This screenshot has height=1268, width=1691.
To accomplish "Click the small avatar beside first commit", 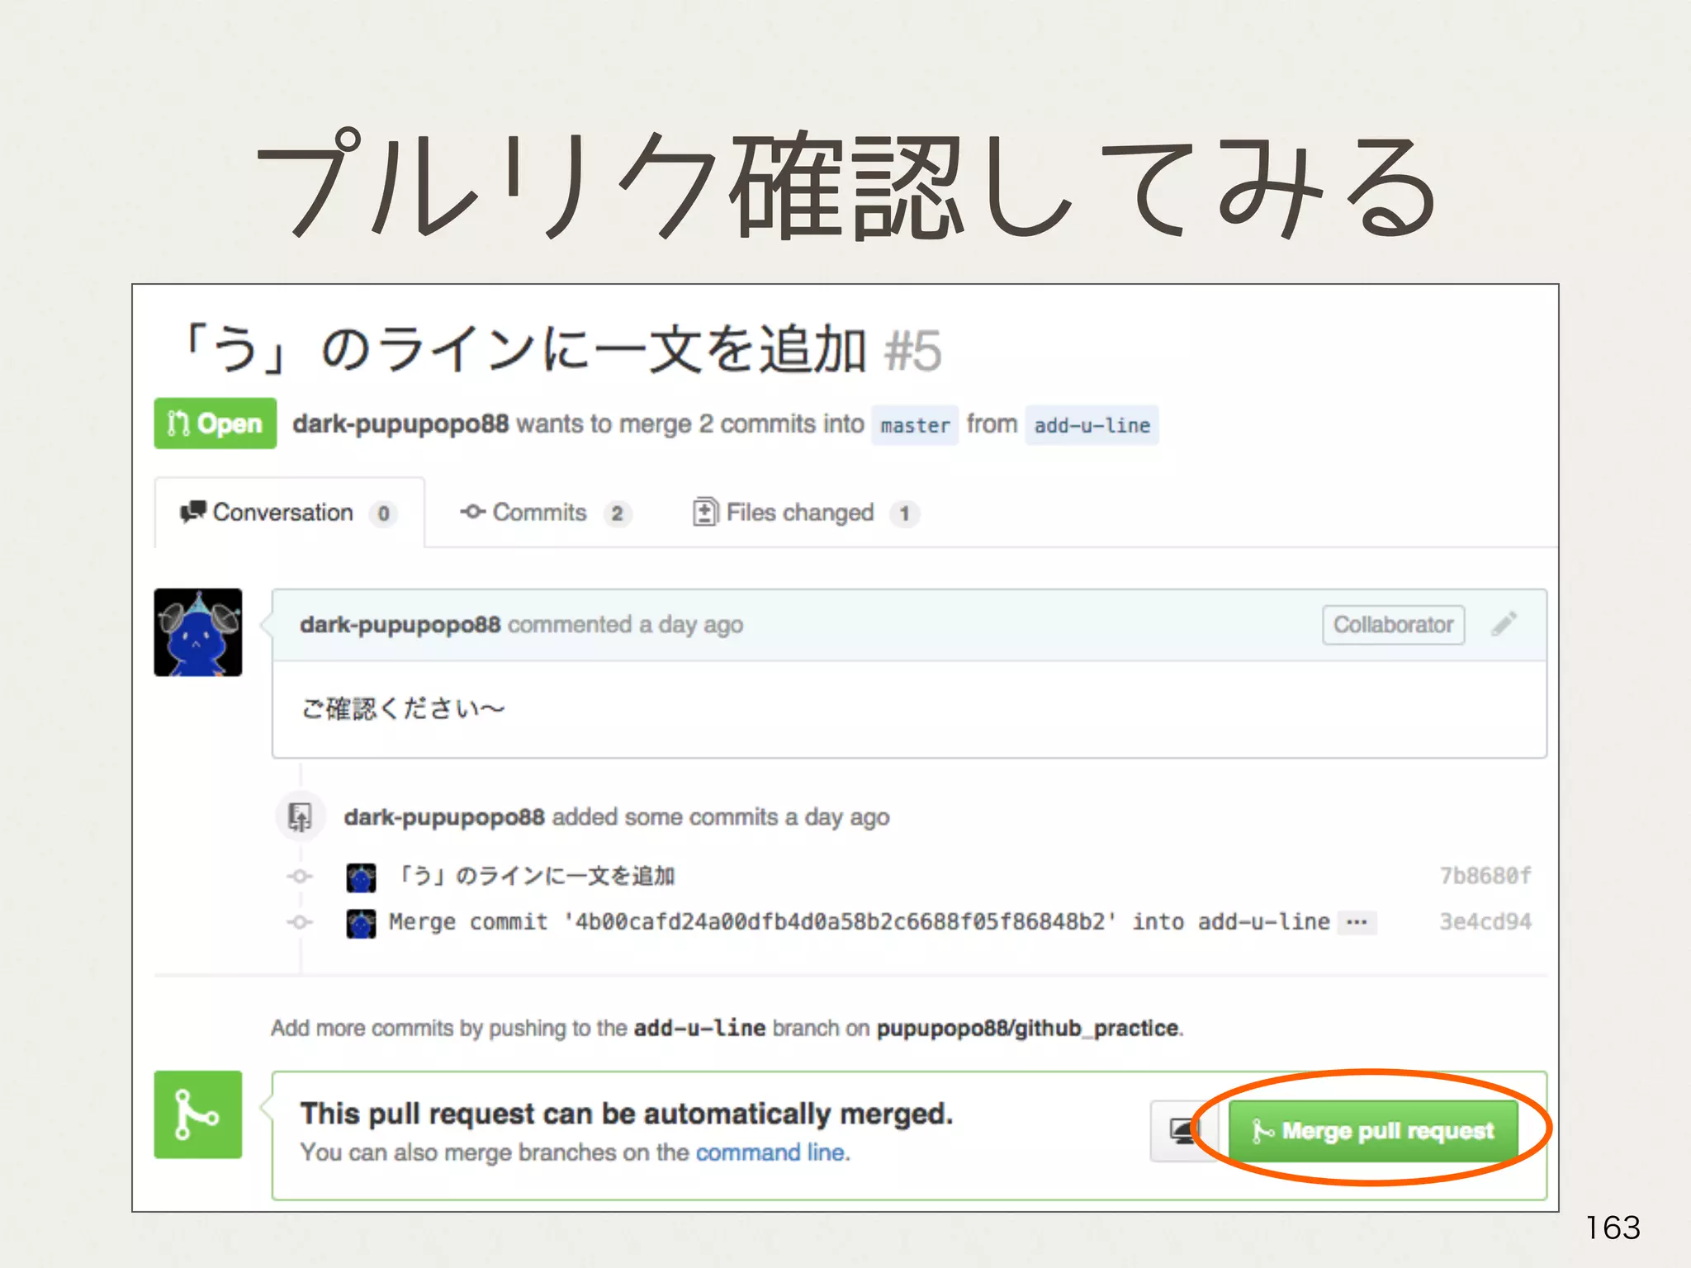I will 361,877.
